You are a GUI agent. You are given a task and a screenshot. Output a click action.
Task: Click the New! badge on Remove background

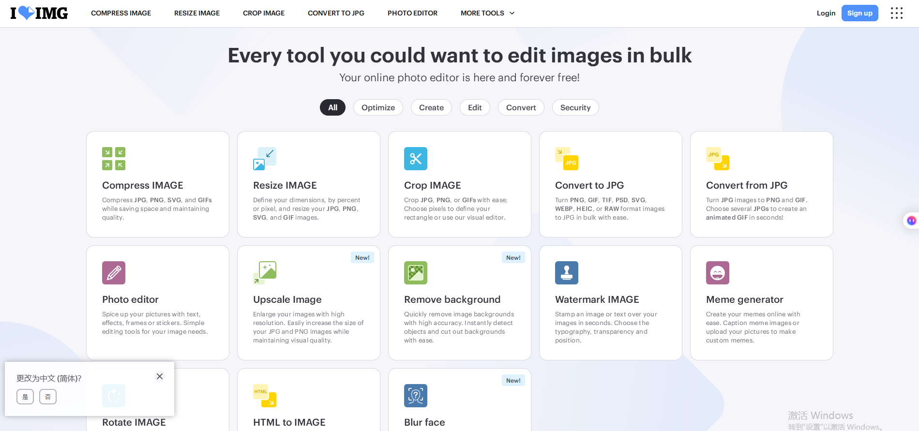coord(513,258)
